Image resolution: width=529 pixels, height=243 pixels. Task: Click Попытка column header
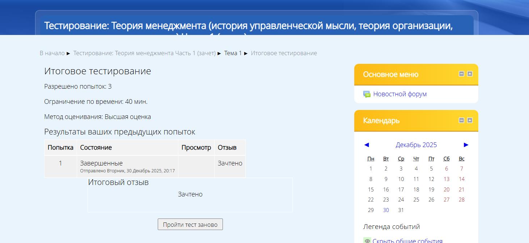coord(60,147)
